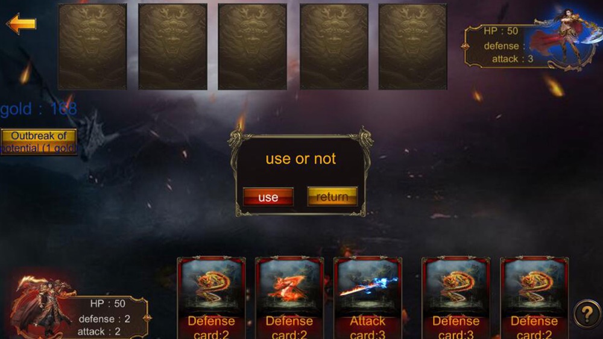Image resolution: width=603 pixels, height=339 pixels.
Task: Confirm with the red use button
Action: (x=268, y=197)
